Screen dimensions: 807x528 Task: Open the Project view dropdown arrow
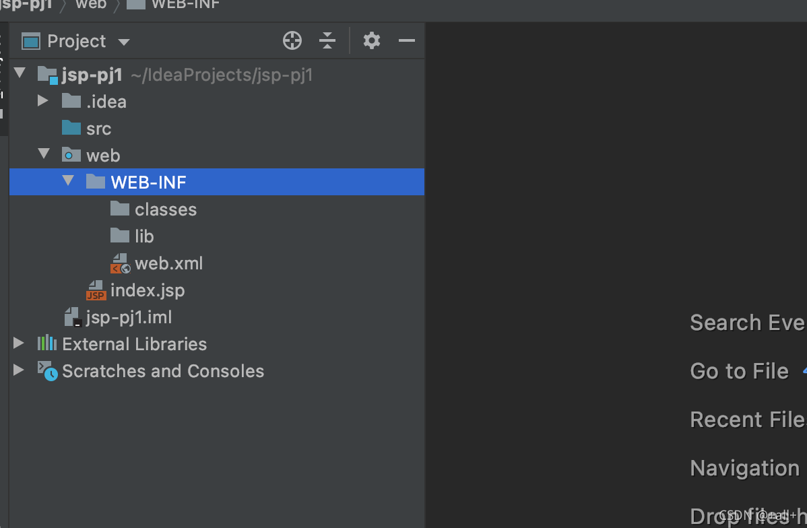click(x=123, y=42)
